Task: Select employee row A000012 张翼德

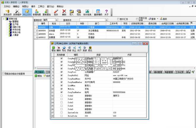Action: (115, 37)
